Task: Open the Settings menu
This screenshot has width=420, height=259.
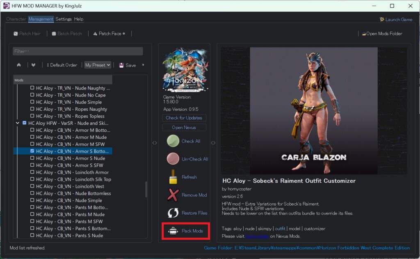Action: 64,19
